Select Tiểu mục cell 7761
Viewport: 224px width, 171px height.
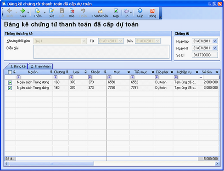coord(142,88)
